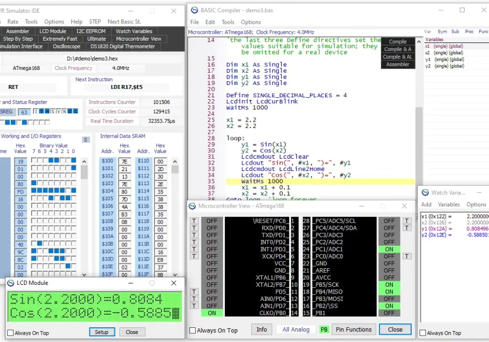Image resolution: width=489 pixels, height=342 pixels.
Task: Click the Info button in Microcontroller View
Action: point(261,329)
